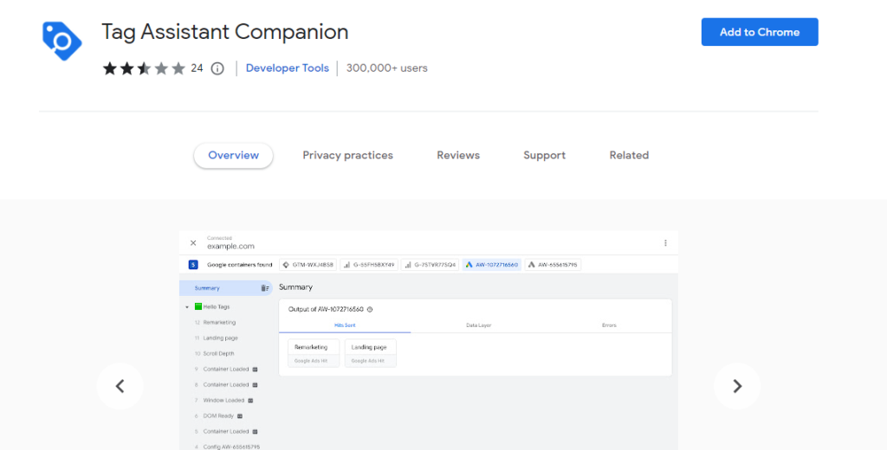Open the Errors tab in the screenshot
Viewport: 887px width, 450px height.
pyautogui.click(x=609, y=325)
